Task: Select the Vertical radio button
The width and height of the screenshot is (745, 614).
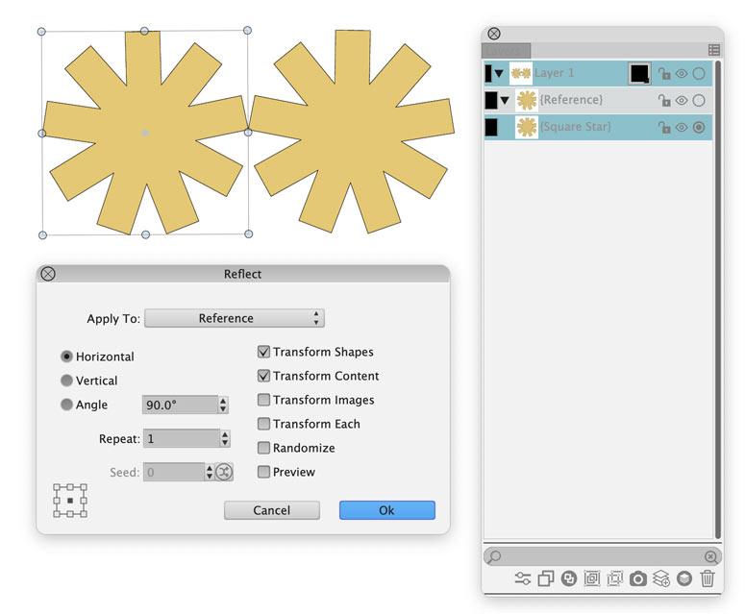Action: click(x=66, y=381)
